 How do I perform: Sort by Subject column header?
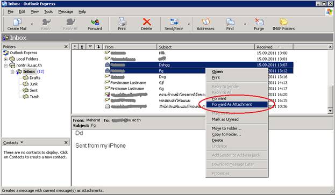[x=206, y=47]
